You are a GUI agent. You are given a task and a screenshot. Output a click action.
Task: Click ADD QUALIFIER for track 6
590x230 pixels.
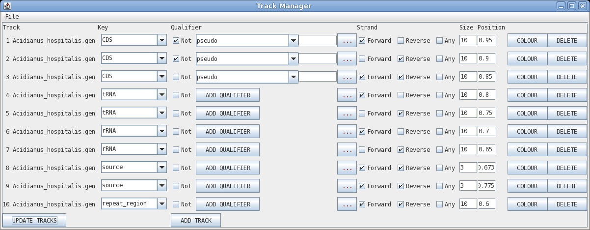click(x=228, y=132)
